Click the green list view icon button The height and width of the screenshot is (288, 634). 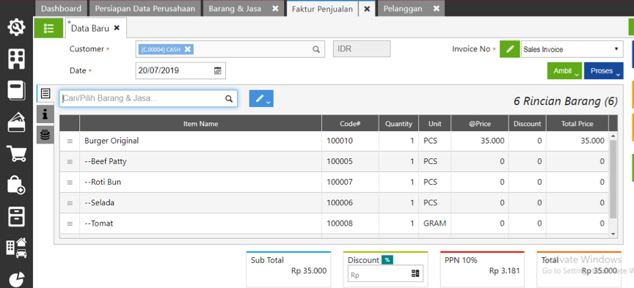[48, 28]
